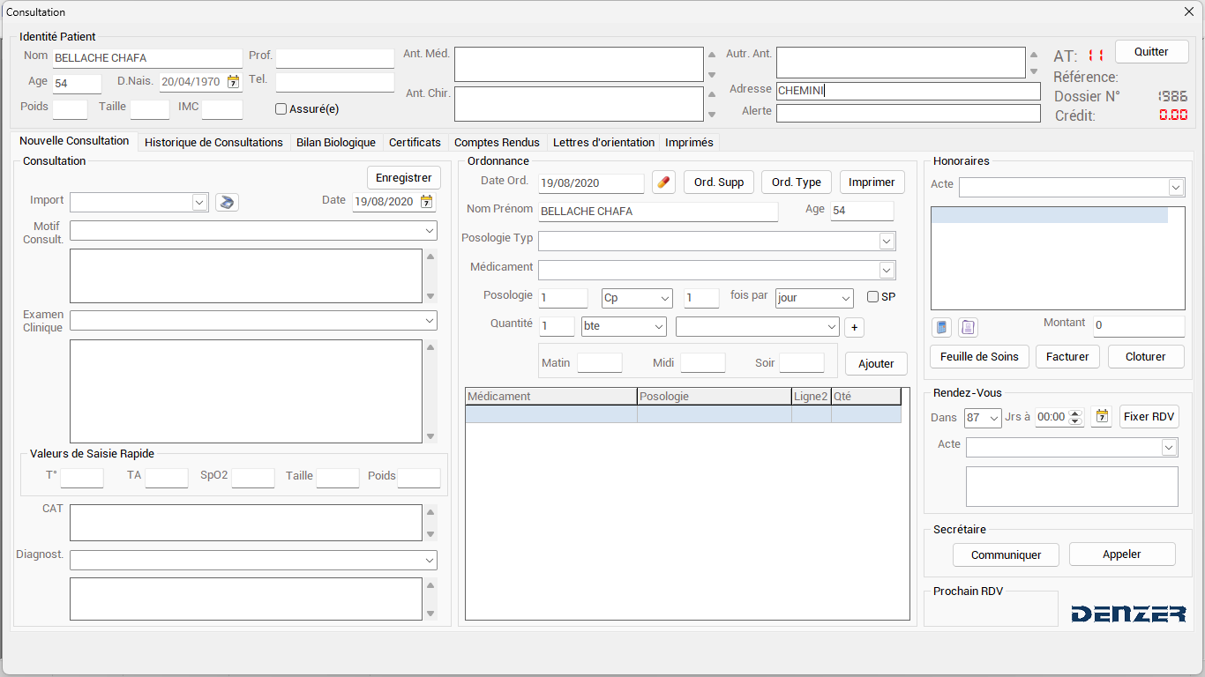1205x677 pixels.
Task: Open the Médicament dropdown list
Action: click(887, 271)
